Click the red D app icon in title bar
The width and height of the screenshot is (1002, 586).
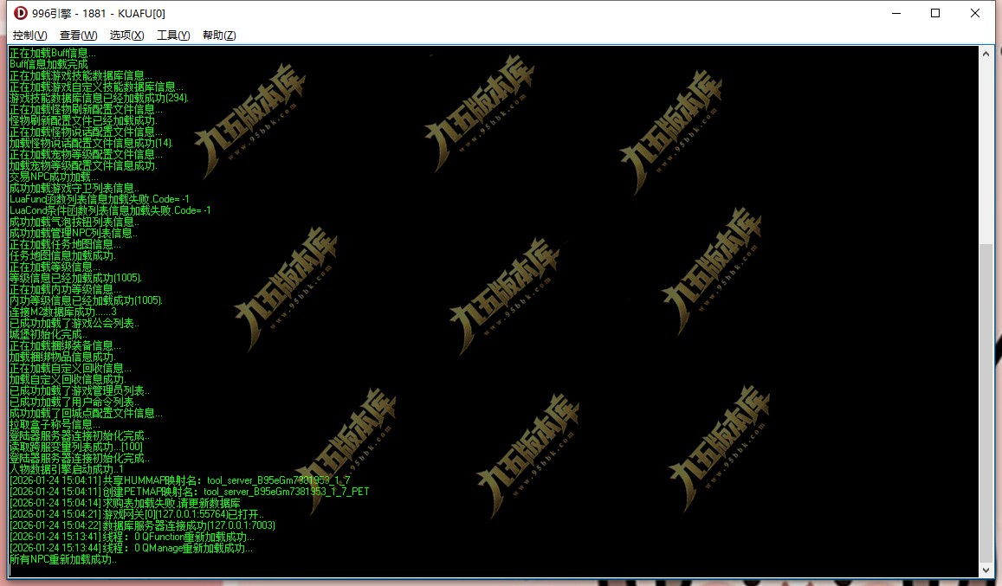[x=21, y=13]
